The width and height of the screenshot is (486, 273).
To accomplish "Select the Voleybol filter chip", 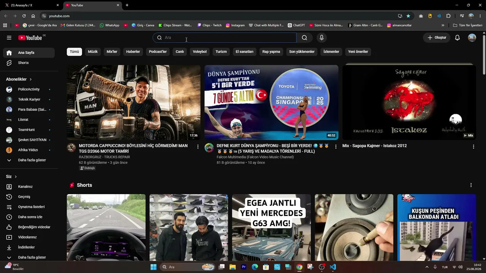I will pos(200,52).
